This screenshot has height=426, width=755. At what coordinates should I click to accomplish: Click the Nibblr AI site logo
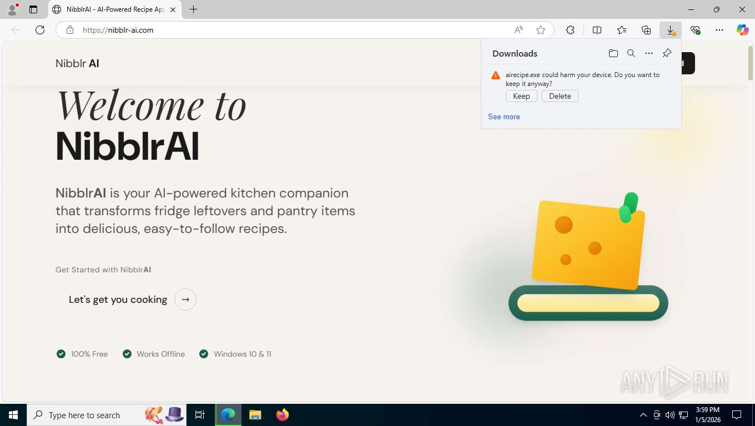[77, 63]
